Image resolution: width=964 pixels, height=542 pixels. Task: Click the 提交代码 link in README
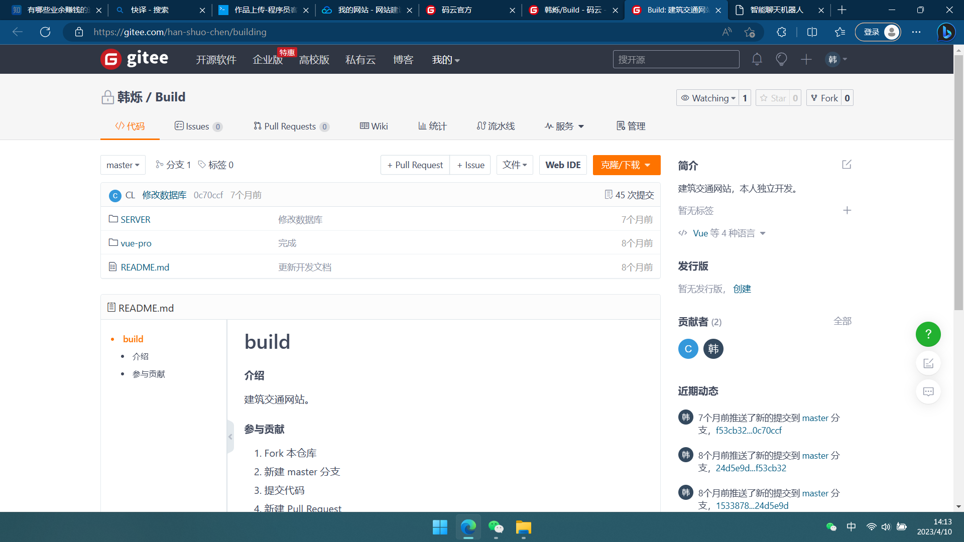click(x=285, y=490)
